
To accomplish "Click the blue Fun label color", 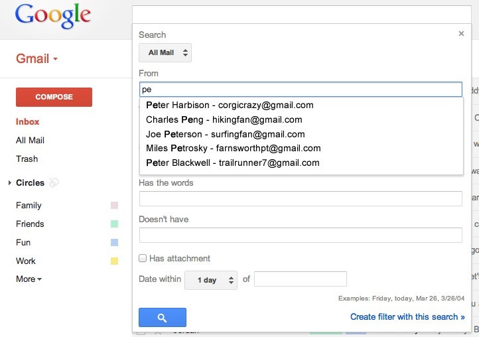I will (x=114, y=243).
